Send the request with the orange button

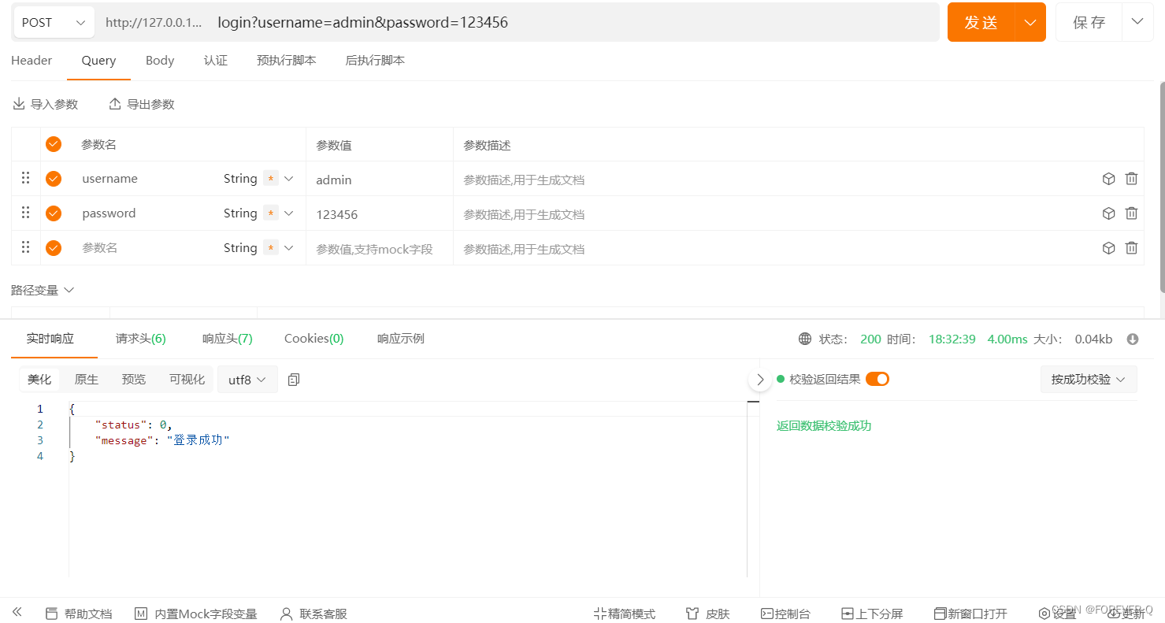[x=981, y=22]
